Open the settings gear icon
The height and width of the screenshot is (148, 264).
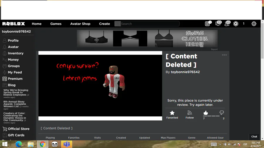[254, 24]
